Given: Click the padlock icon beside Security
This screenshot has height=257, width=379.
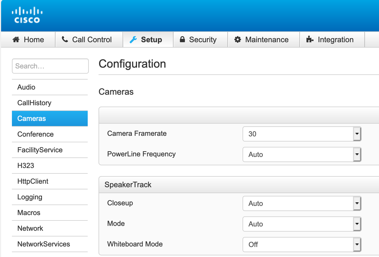Looking at the screenshot, I should tap(182, 39).
